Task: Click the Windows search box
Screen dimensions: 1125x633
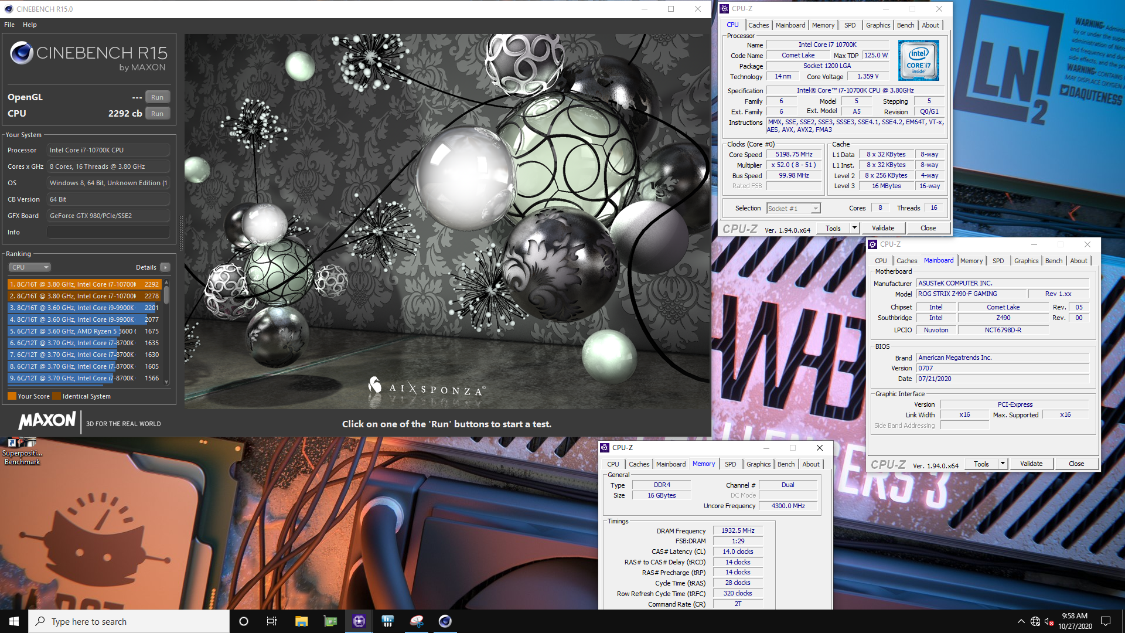Action: [129, 621]
